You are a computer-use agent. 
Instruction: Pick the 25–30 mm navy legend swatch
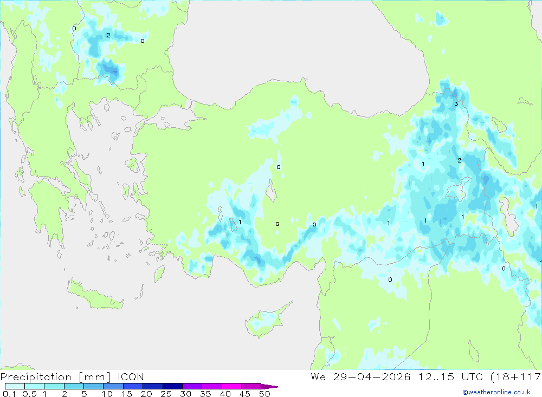point(172,386)
